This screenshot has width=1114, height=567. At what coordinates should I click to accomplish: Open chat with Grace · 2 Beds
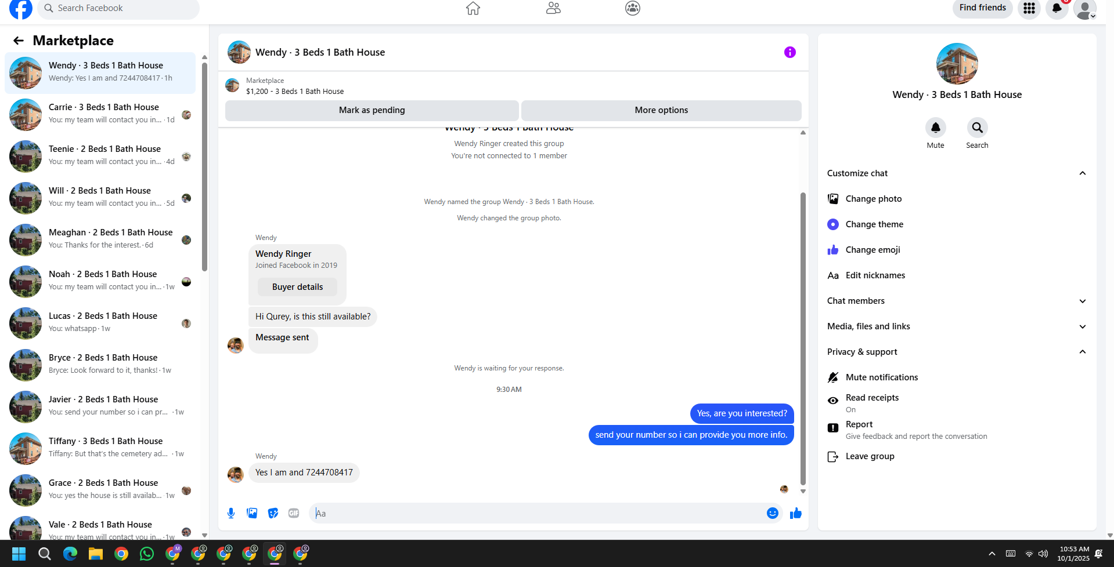(100, 490)
